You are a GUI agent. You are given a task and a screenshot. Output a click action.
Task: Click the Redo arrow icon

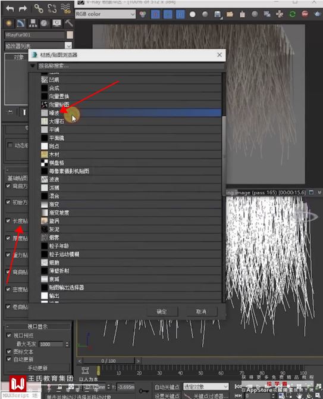(23, 9)
